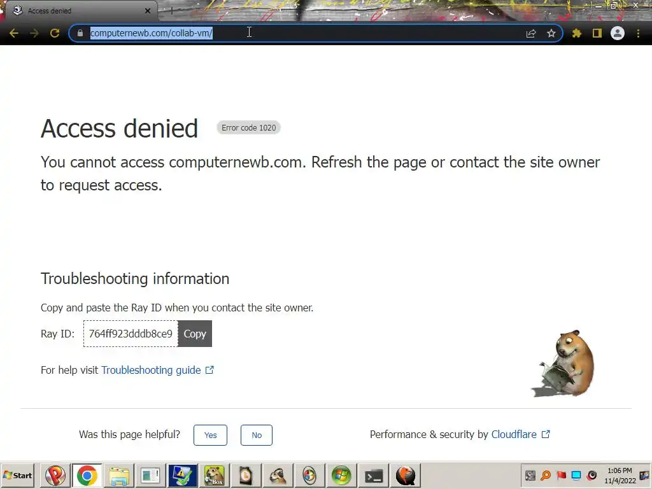Open the document window taskbar icon

150,475
